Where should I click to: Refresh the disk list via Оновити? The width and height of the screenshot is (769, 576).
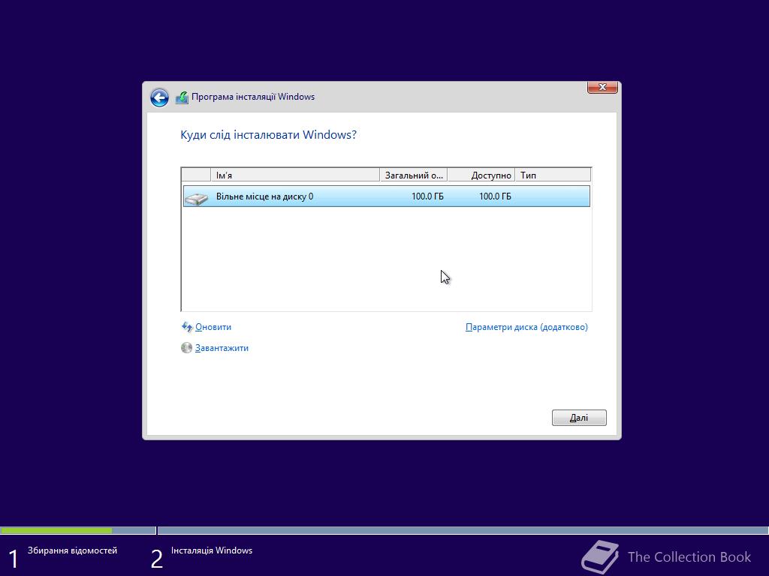pyautogui.click(x=213, y=327)
